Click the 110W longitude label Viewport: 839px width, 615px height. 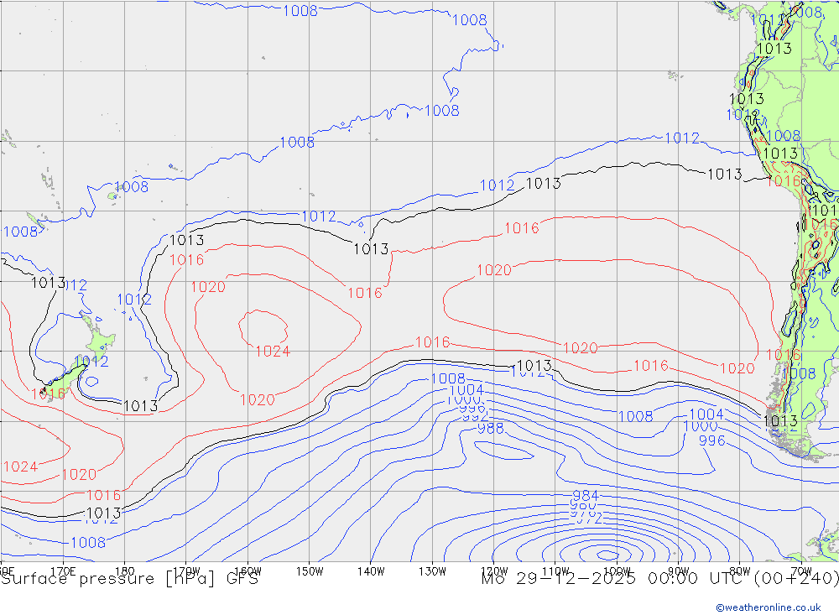click(555, 571)
